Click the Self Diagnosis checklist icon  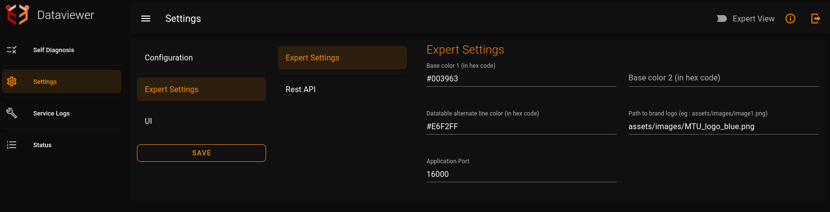12,50
